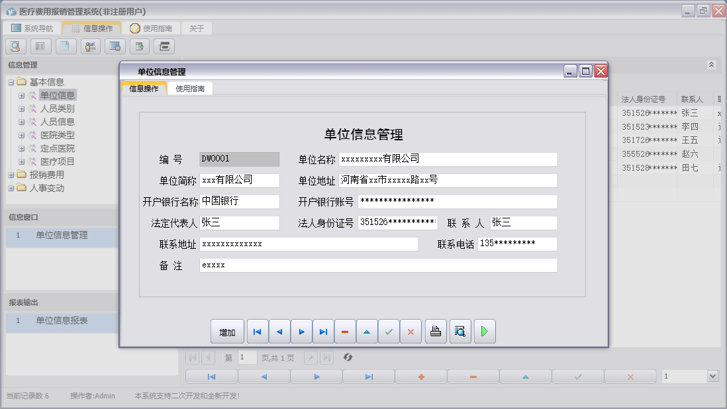
Task: Open the 使用指南 tab inside the dialog
Action: 189,87
